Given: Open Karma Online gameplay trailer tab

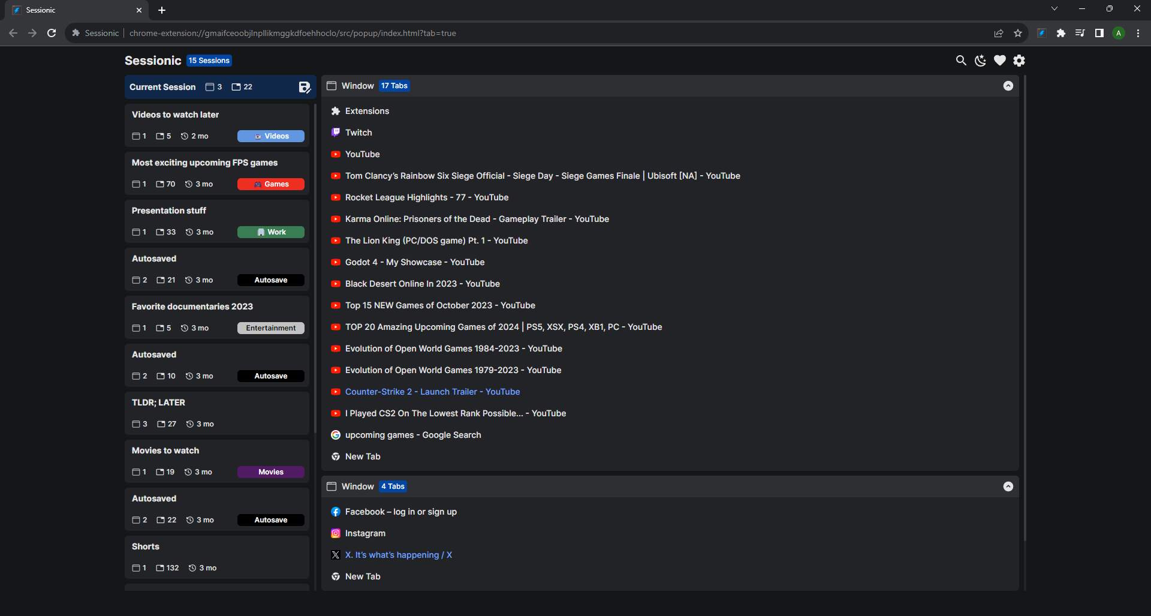Looking at the screenshot, I should point(477,219).
